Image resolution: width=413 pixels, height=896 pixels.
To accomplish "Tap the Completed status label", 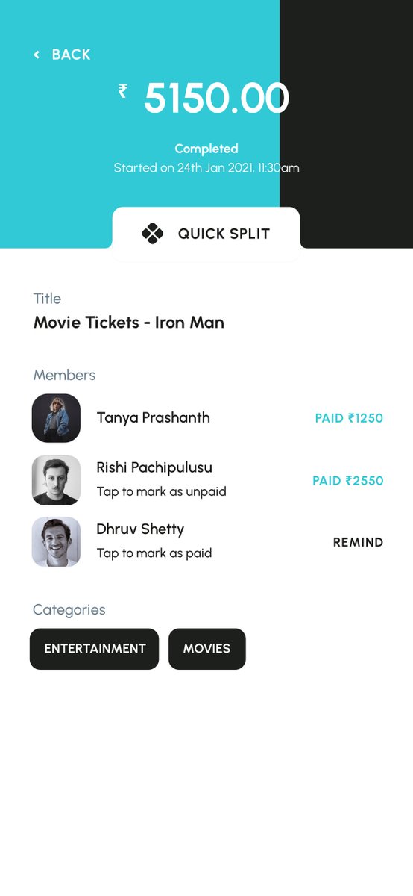I will [206, 149].
